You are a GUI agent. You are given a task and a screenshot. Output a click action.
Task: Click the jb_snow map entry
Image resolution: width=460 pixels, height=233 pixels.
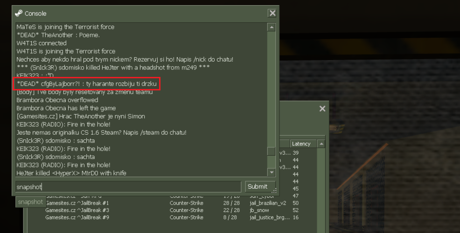(259, 210)
